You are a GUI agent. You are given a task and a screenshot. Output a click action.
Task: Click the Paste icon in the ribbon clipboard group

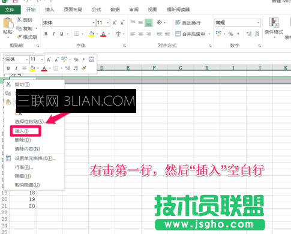[x=8, y=23]
